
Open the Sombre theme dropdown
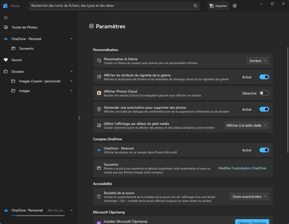click(258, 61)
